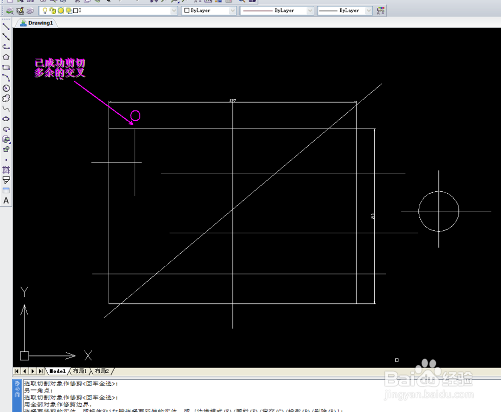Switch to the Drawing1 document tab

click(x=37, y=23)
